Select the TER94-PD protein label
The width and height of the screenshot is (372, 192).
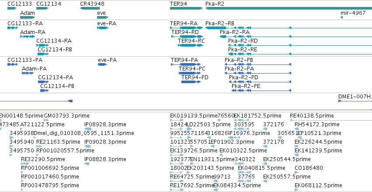coord(195,77)
